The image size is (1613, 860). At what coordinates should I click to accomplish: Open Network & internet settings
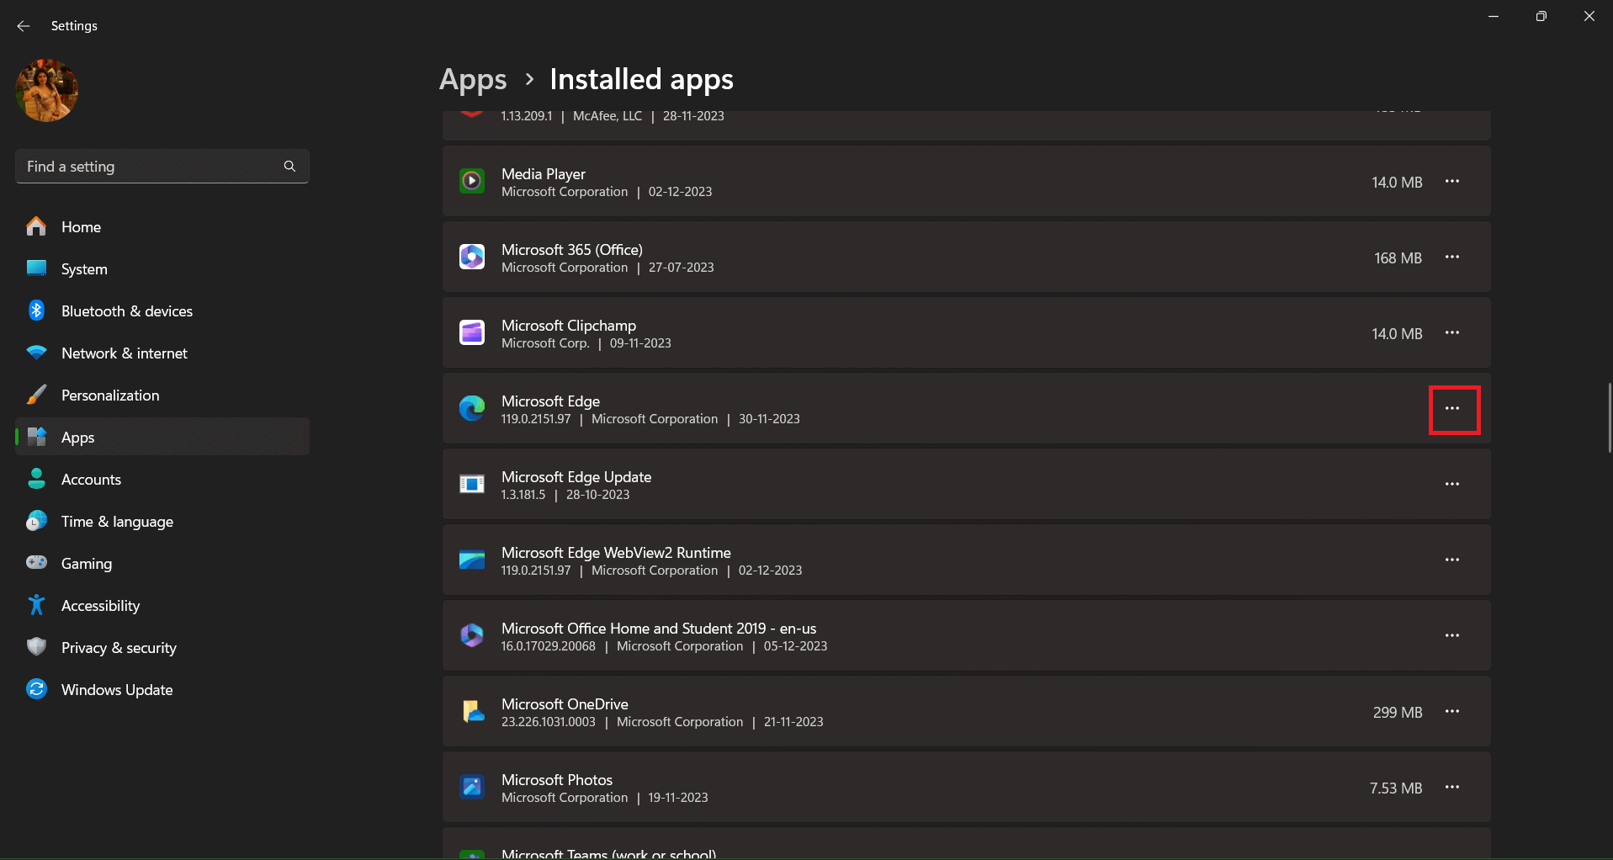pyautogui.click(x=162, y=353)
